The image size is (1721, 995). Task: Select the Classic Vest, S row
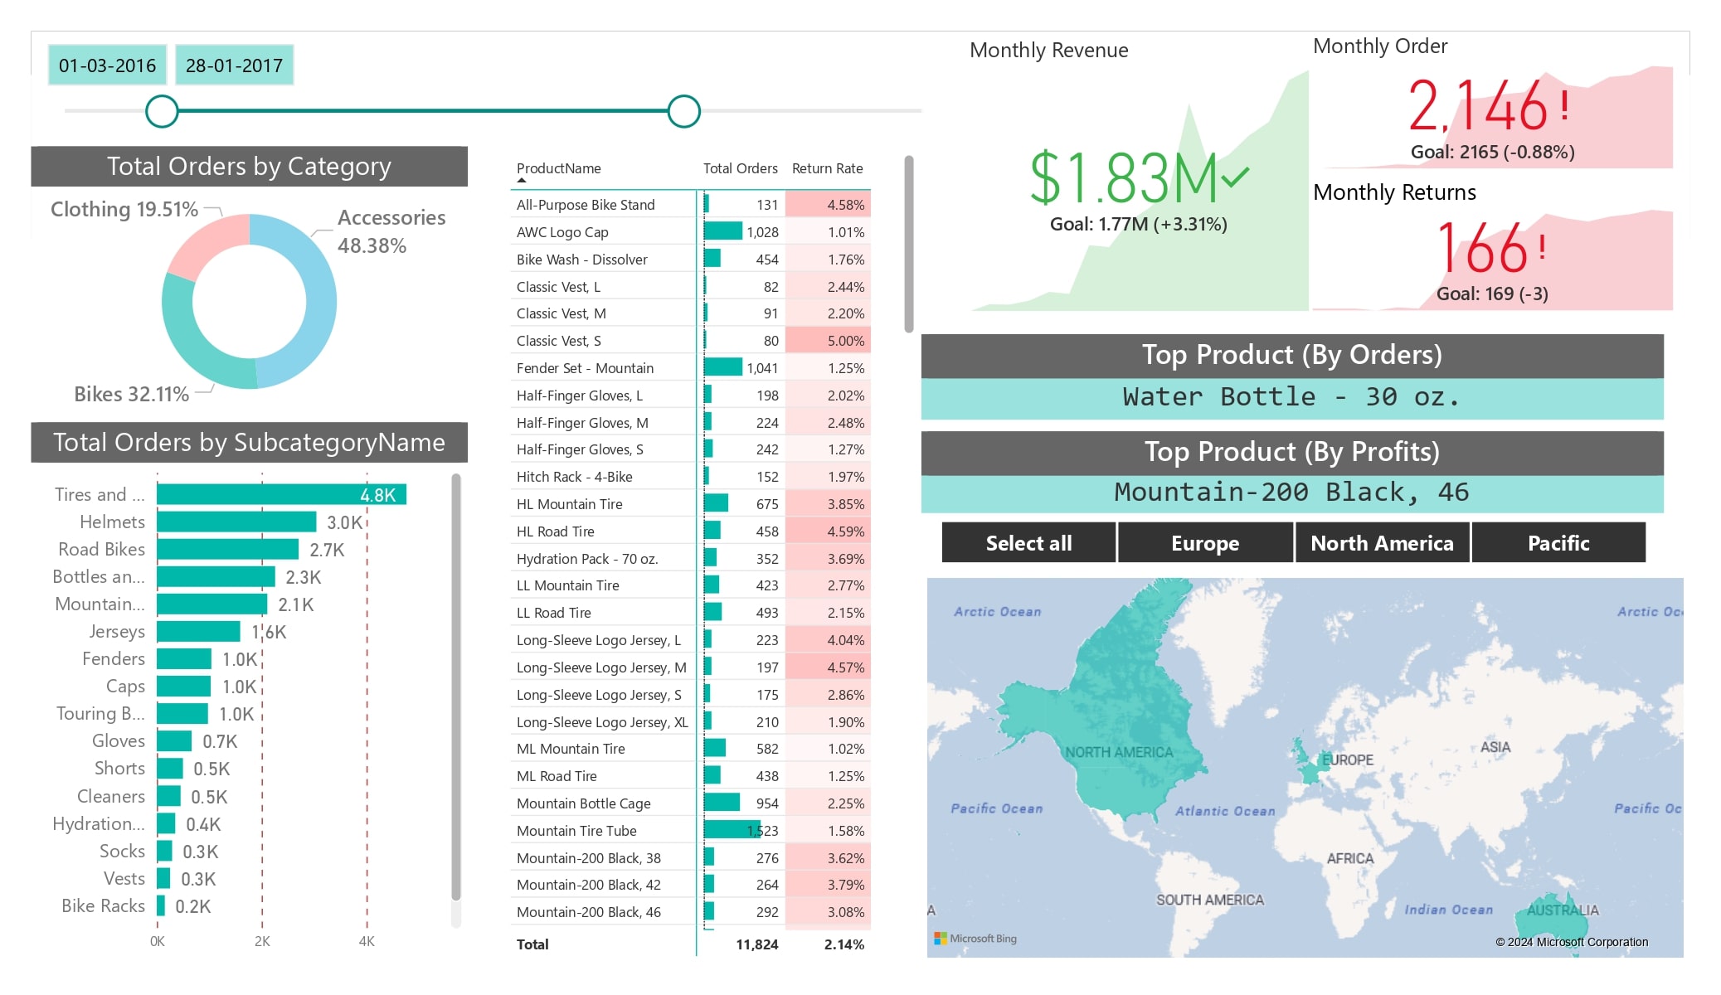coord(690,341)
